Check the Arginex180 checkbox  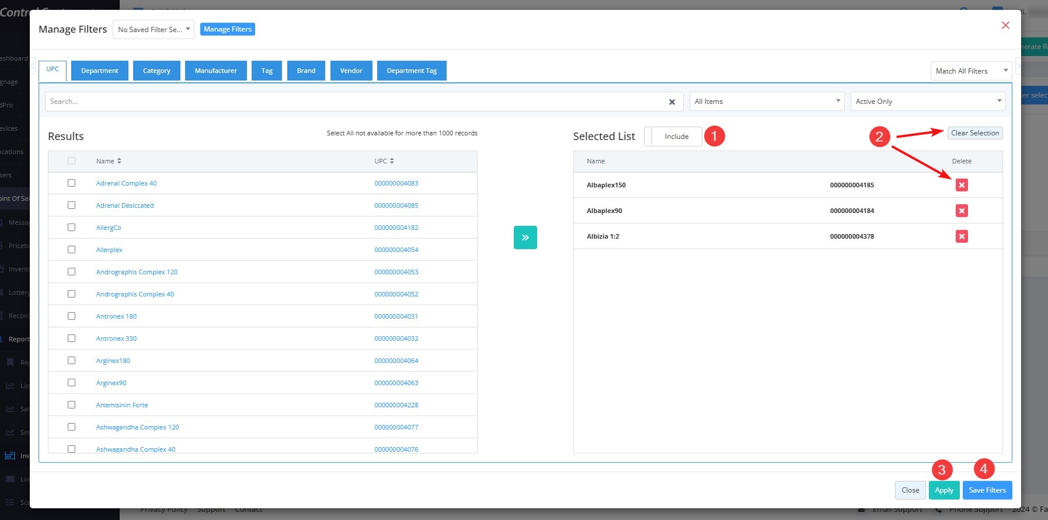tap(71, 361)
